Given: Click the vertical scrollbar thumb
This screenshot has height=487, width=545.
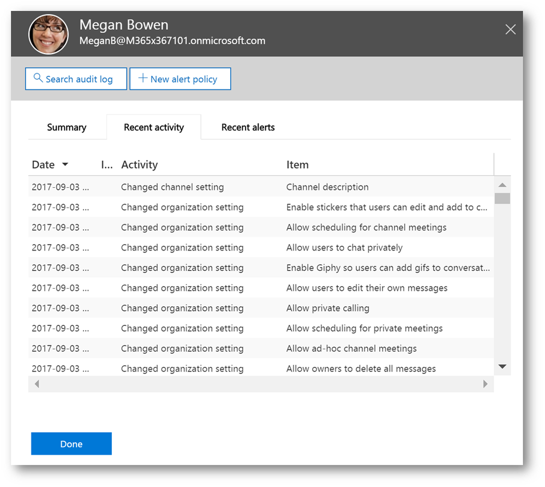Looking at the screenshot, I should click(502, 198).
